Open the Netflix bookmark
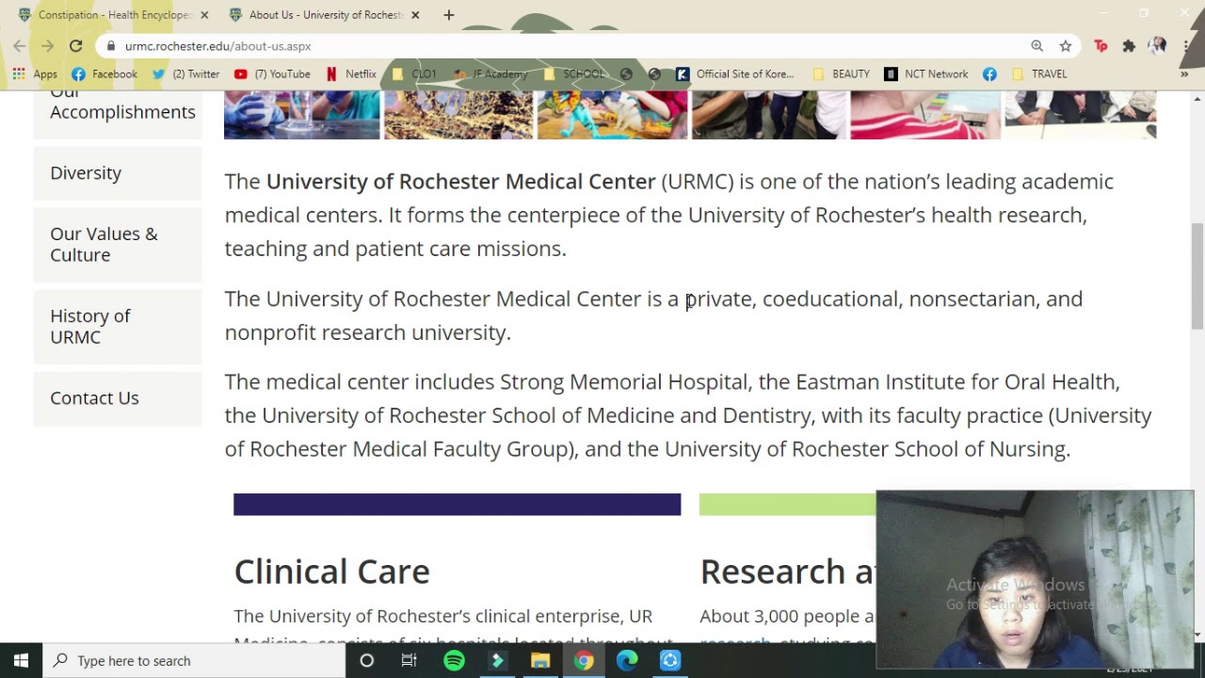Screen dimensions: 1205x678 [350, 73]
